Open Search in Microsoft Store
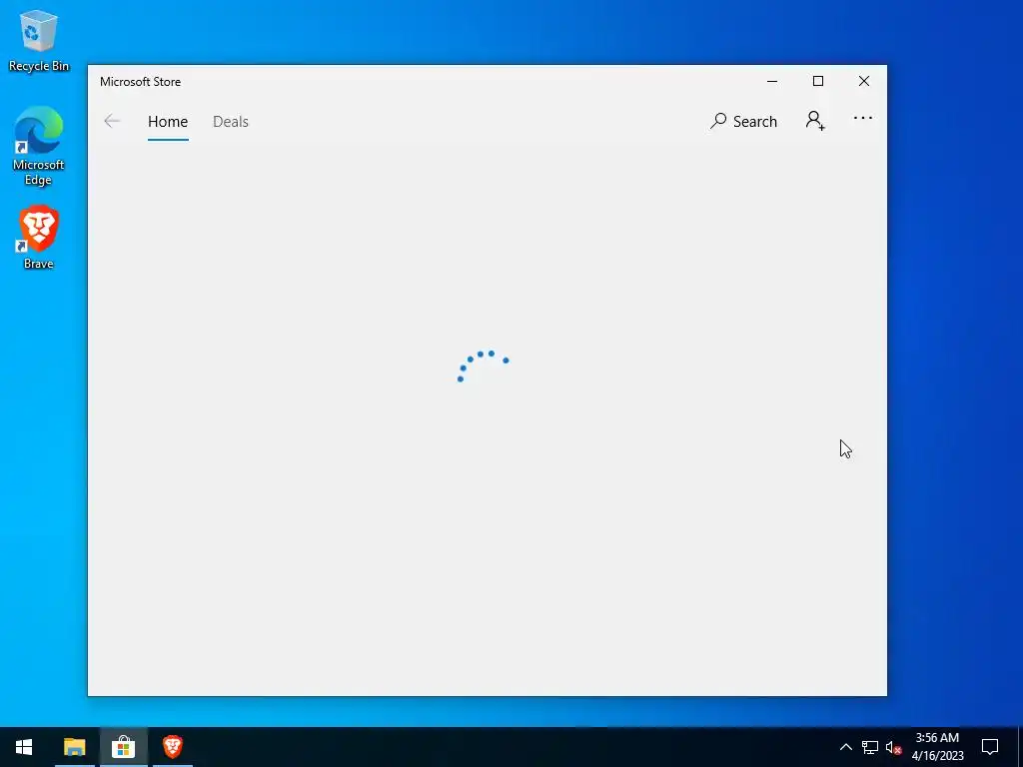 tap(743, 121)
